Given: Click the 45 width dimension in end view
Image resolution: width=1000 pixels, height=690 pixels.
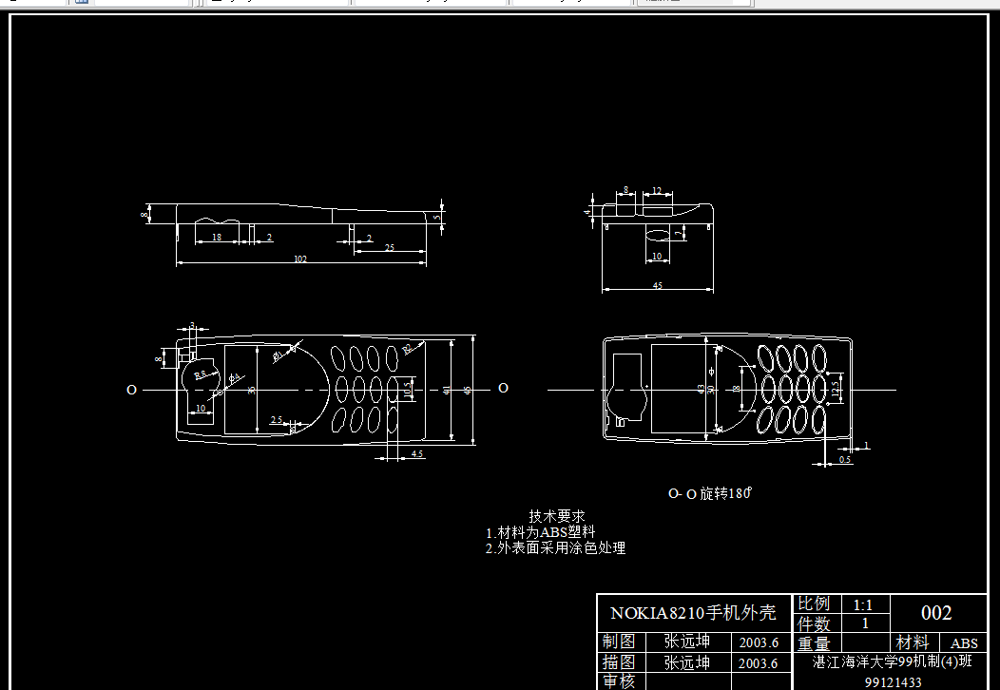Looking at the screenshot, I should point(658,286).
